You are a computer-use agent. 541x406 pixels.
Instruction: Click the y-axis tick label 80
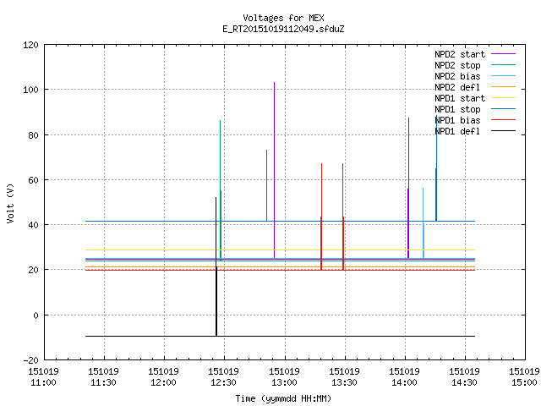coord(33,135)
